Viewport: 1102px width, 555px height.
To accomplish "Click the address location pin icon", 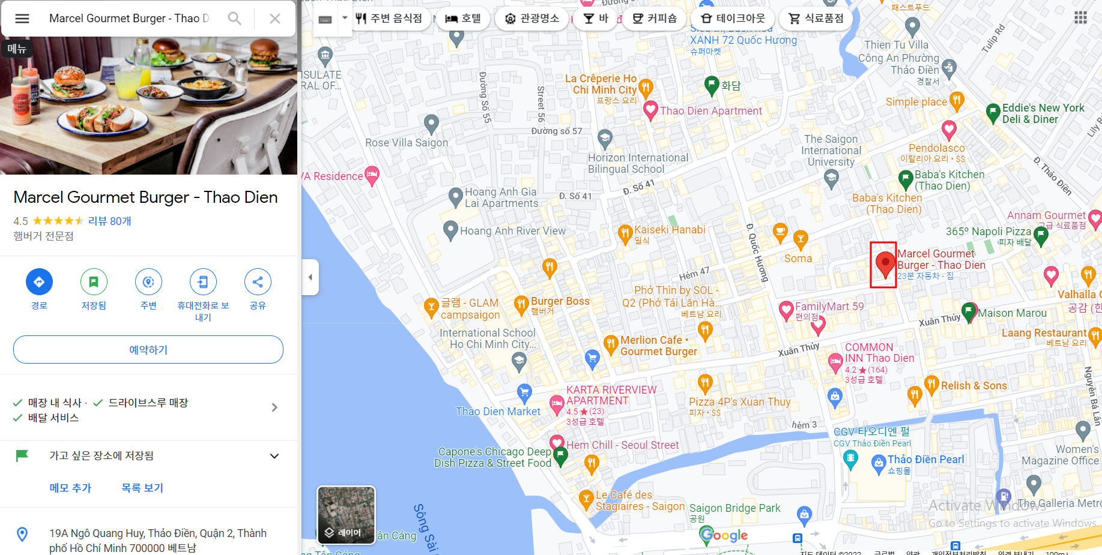I will click(22, 534).
